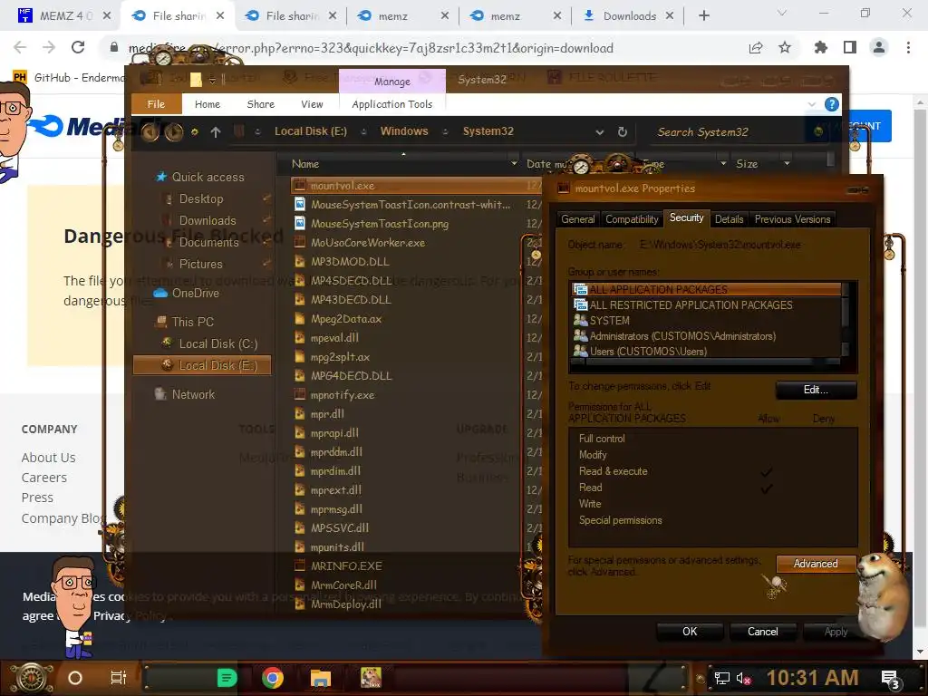Open Cortana circle on taskbar
This screenshot has height=696, width=928.
pyautogui.click(x=75, y=678)
